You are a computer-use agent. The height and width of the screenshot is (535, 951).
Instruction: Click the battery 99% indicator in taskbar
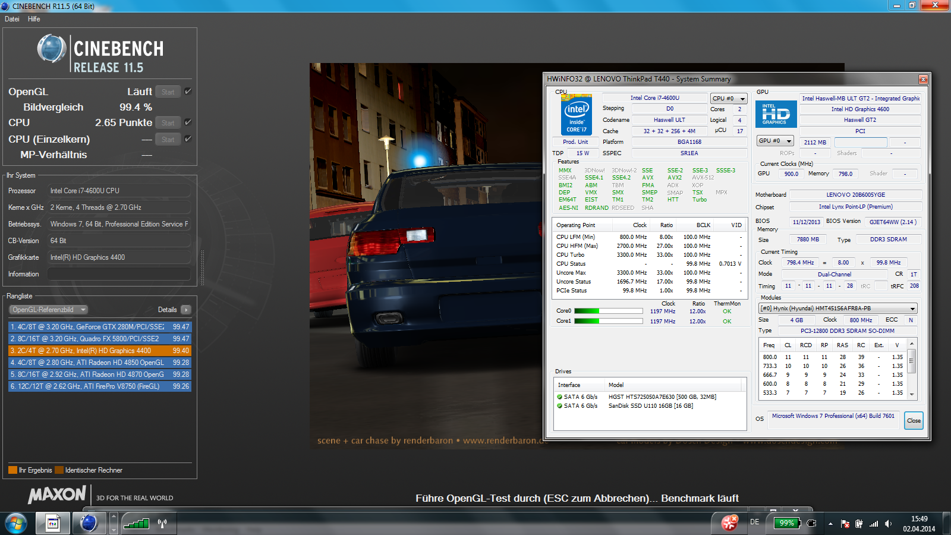(x=786, y=523)
